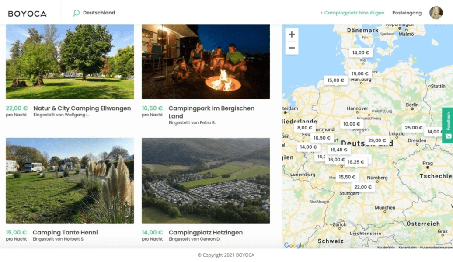Select the 22,00 € map marker near Stuttgart
Screen dimensions: 453x262
pos(363,187)
